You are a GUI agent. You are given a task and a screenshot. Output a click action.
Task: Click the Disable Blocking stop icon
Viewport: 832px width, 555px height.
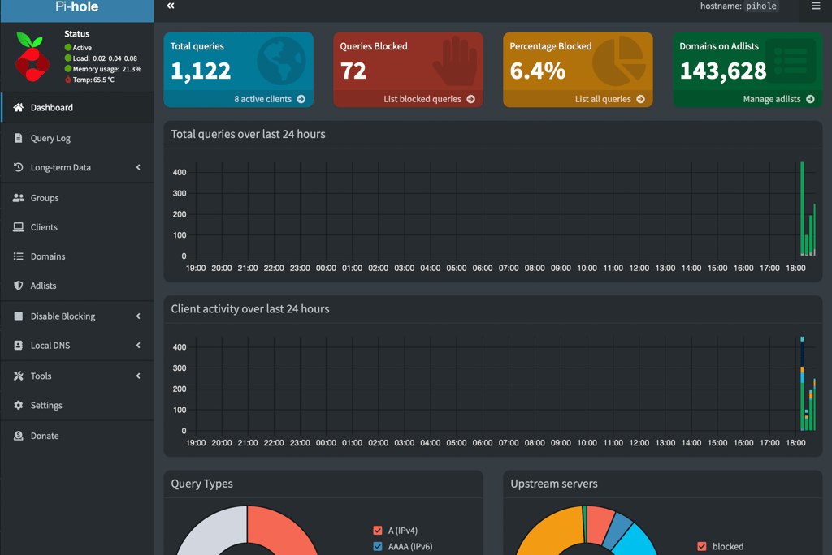[x=19, y=316]
